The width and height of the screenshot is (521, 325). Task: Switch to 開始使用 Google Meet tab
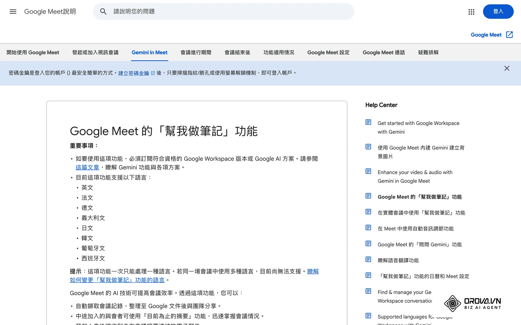click(33, 52)
